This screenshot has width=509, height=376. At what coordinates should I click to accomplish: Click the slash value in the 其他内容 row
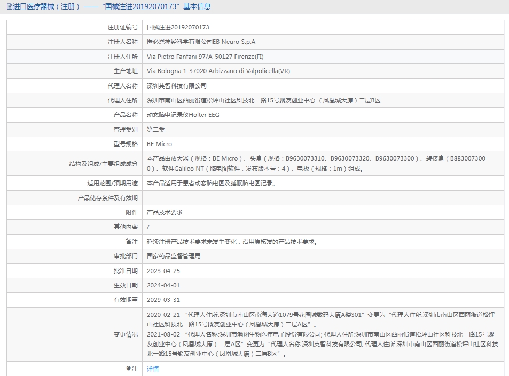(x=148, y=227)
